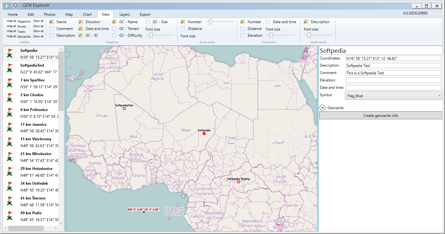Switch to the Photos tab
The width and height of the screenshot is (445, 234).
[x=50, y=14]
